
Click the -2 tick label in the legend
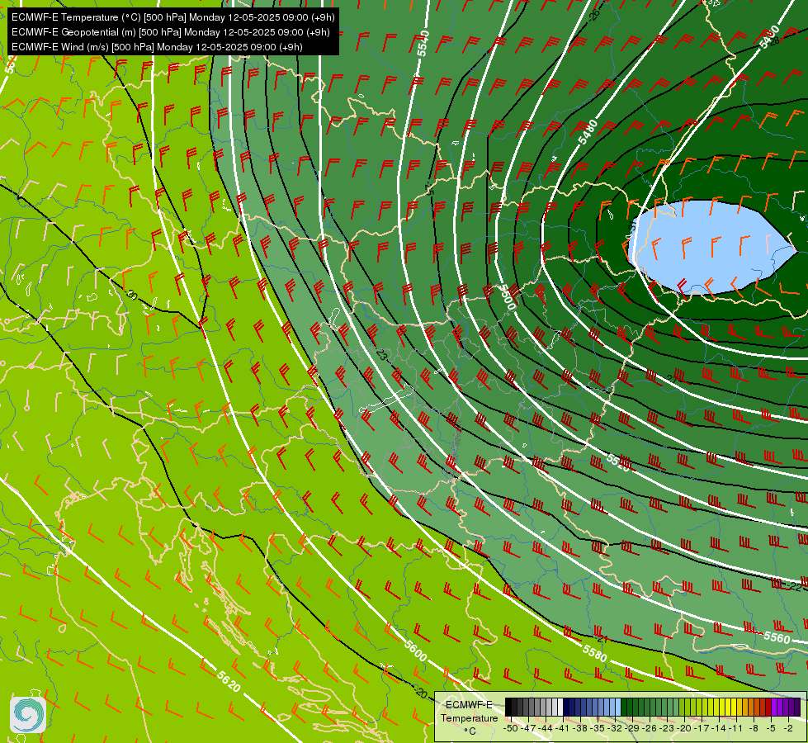pyautogui.click(x=788, y=728)
